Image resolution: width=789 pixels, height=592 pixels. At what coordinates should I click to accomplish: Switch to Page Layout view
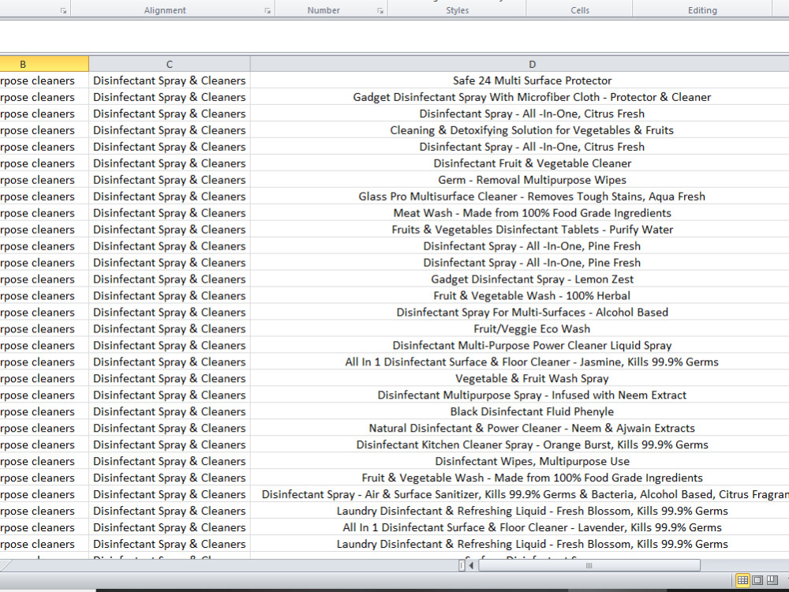[x=757, y=580]
